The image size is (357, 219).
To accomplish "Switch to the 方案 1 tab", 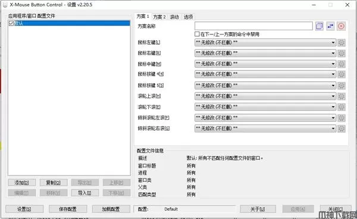I will point(143,17).
